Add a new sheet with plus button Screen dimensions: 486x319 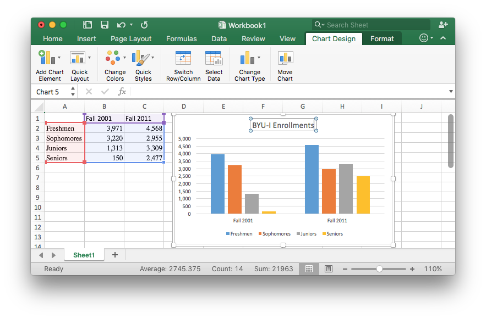[115, 255]
